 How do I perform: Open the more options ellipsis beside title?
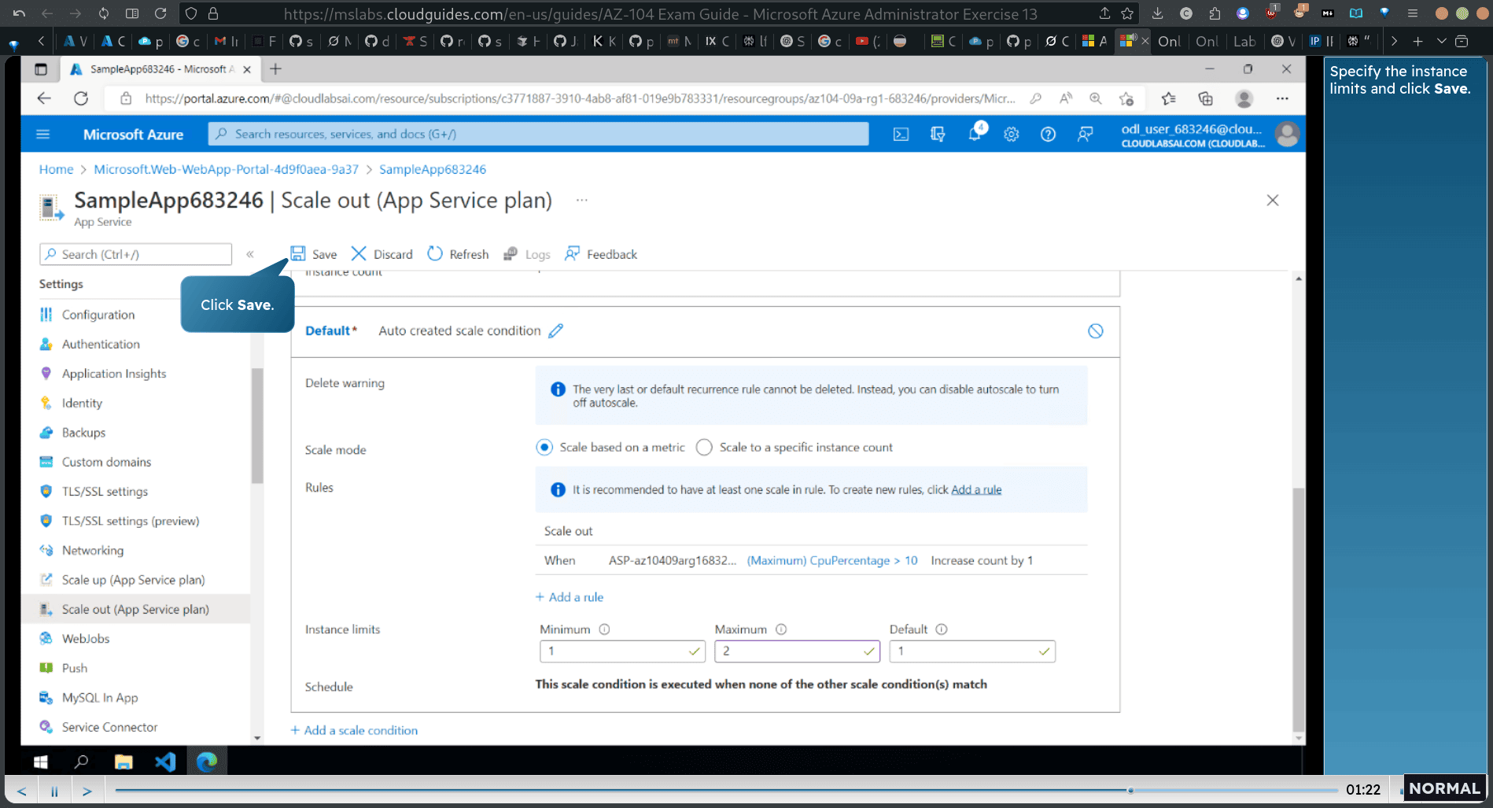[x=581, y=200]
